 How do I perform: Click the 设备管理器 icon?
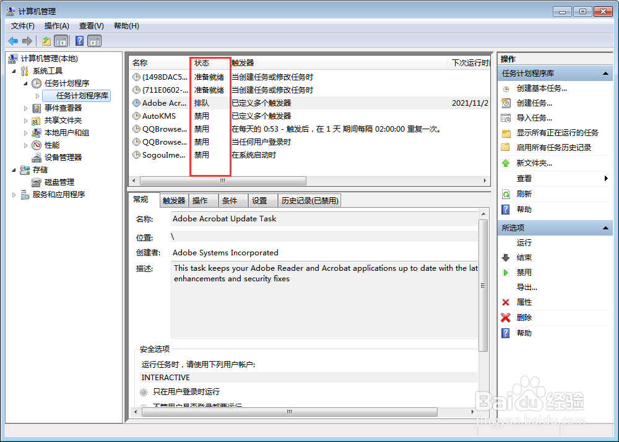37,158
